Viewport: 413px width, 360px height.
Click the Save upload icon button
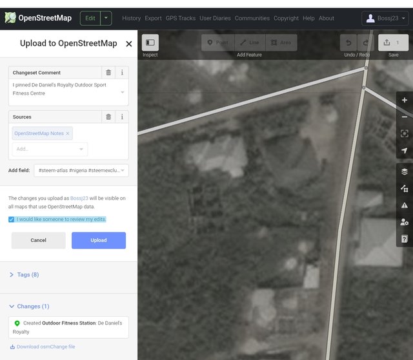click(393, 43)
